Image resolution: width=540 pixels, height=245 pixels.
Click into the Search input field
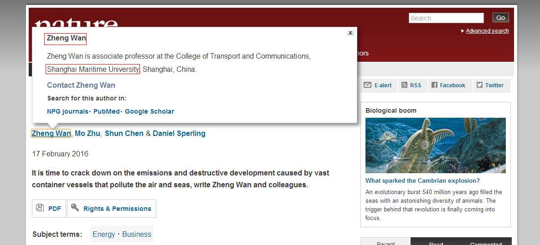446,18
